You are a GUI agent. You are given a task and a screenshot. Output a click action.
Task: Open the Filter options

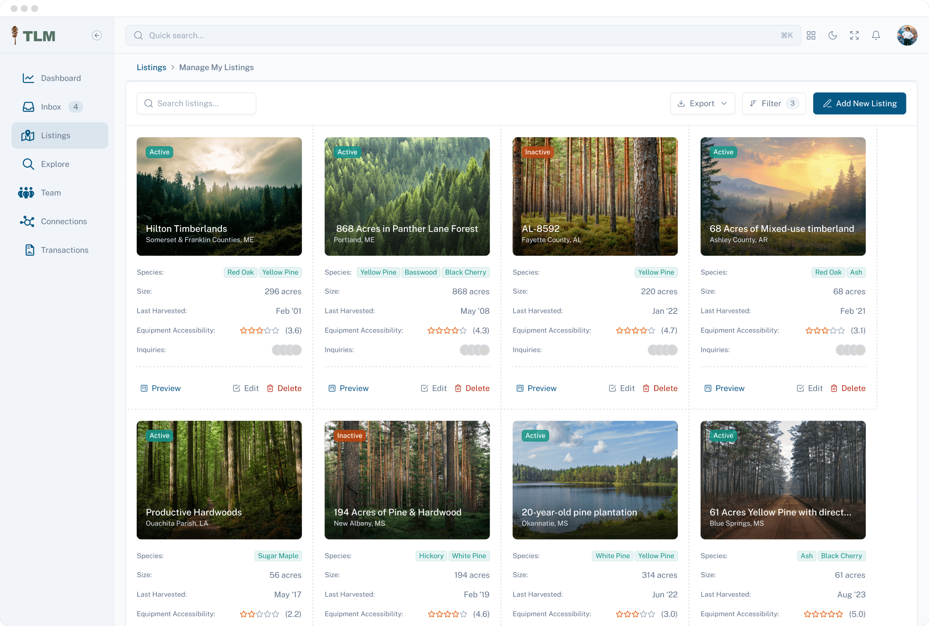coord(774,103)
